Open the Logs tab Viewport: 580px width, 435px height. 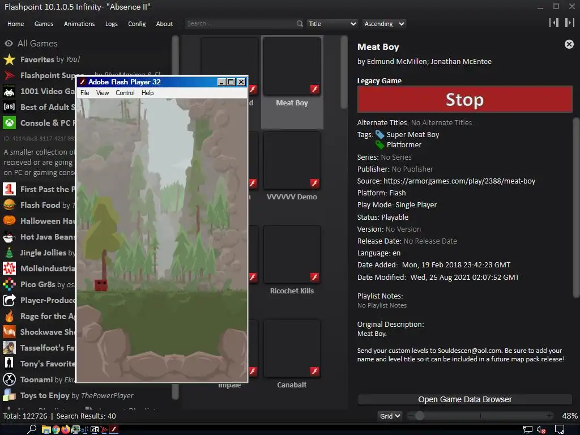pyautogui.click(x=112, y=24)
